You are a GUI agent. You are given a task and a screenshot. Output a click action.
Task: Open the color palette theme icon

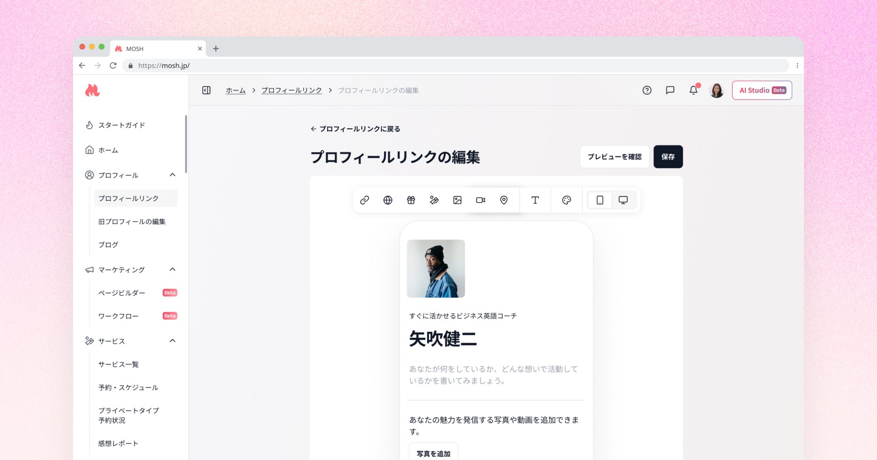point(566,200)
